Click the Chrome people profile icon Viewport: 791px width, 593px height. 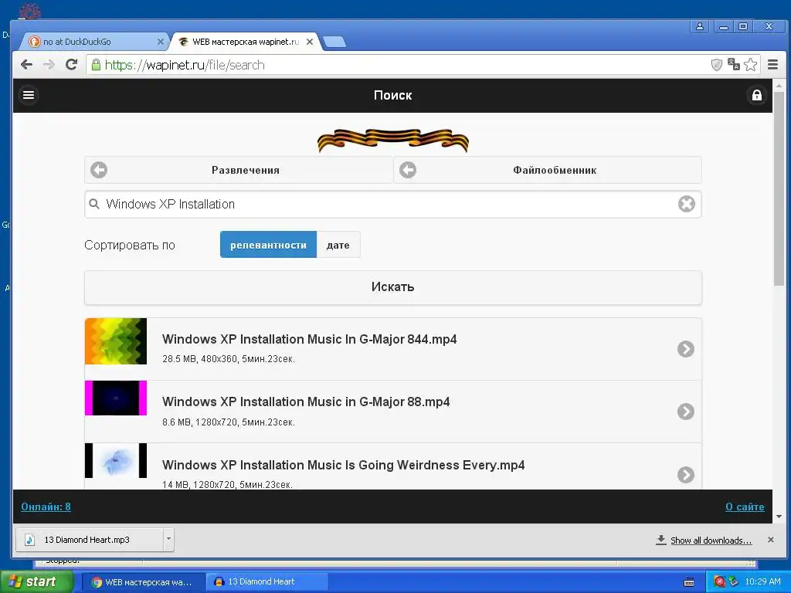coord(700,26)
